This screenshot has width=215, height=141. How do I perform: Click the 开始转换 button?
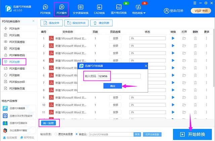tap(192, 134)
